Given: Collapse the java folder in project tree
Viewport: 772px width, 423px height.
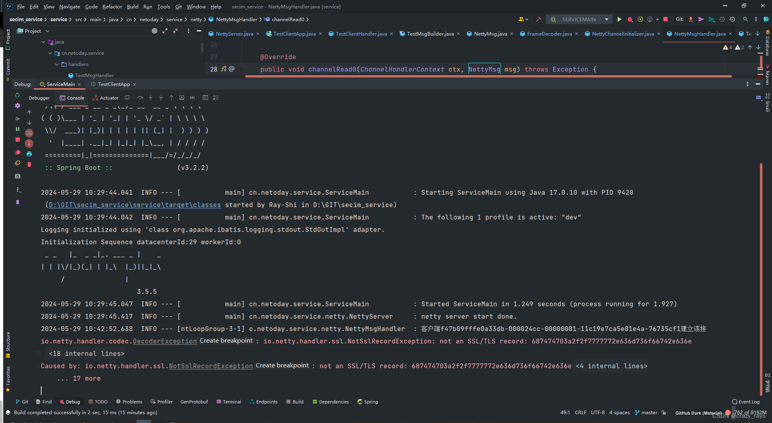Looking at the screenshot, I should [x=43, y=42].
